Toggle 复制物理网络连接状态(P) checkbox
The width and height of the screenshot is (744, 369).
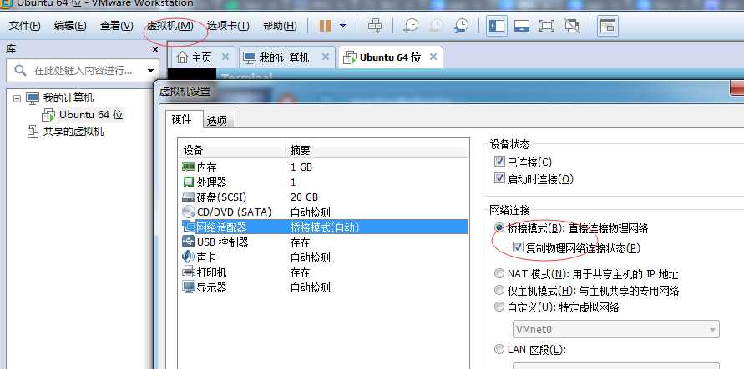[x=519, y=247]
